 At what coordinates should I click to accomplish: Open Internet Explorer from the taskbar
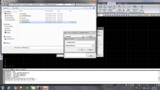click(9, 88)
